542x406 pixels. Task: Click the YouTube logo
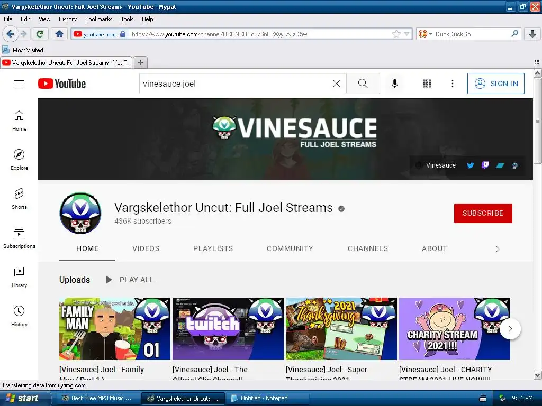pos(62,84)
